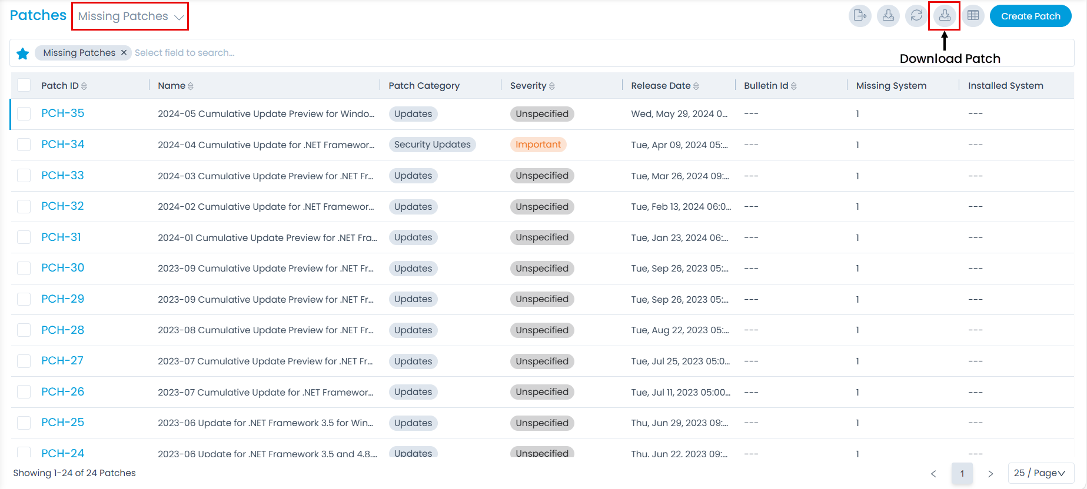Open patch PCH-26 link

(x=62, y=391)
